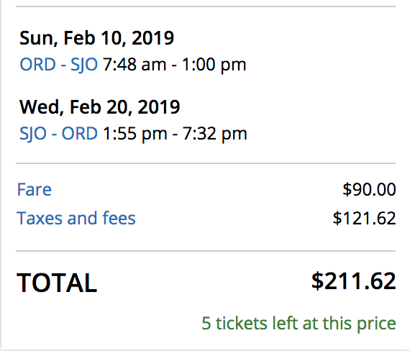This screenshot has width=410, height=351.
Task: Click the TOTAL label
Action: [57, 283]
